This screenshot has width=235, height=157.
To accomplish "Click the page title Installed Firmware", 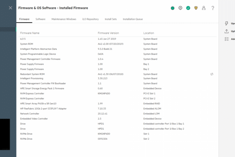I will pos(53,8).
